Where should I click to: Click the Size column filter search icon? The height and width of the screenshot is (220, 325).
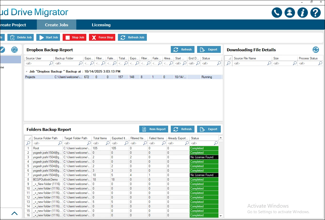pos(295,63)
